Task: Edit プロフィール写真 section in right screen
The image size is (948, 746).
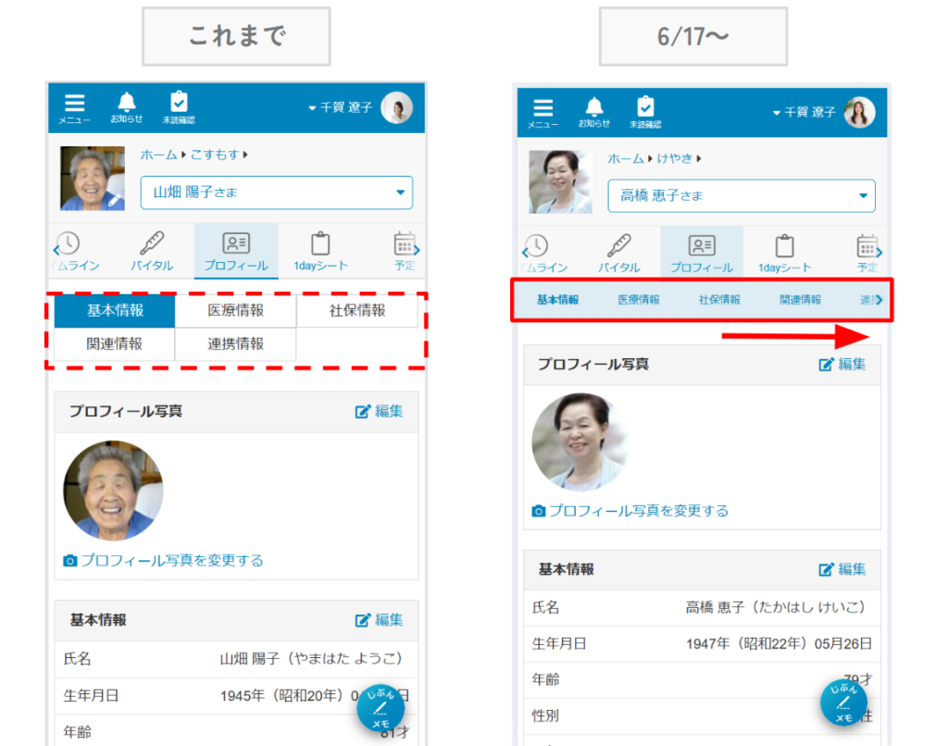Action: pos(842,365)
